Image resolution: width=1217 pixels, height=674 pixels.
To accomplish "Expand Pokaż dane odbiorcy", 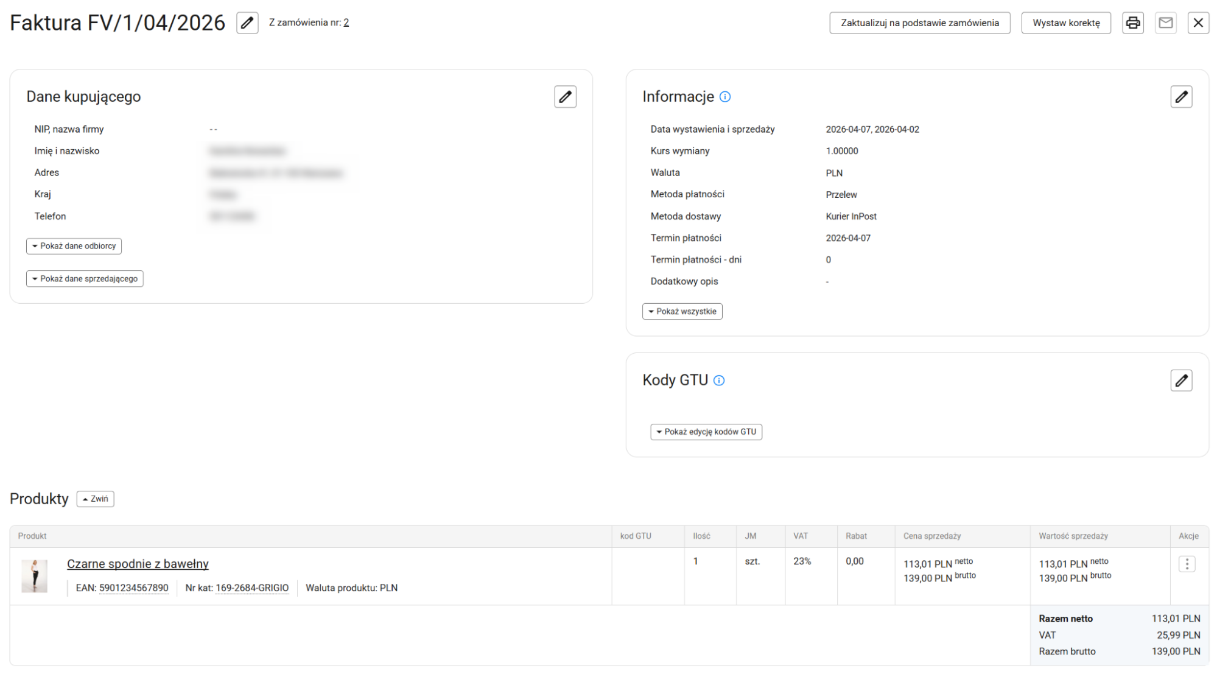I will [x=74, y=246].
